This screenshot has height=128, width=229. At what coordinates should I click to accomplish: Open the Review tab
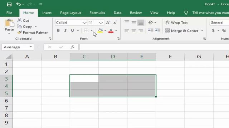[136, 13]
